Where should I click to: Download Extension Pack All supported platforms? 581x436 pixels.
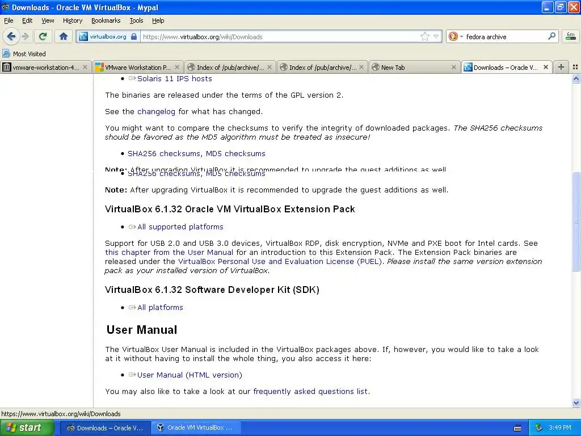click(x=180, y=227)
